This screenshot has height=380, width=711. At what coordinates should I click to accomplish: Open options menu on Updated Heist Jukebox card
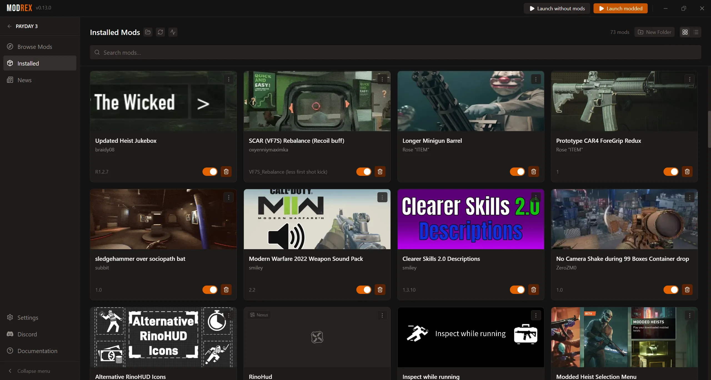[229, 79]
